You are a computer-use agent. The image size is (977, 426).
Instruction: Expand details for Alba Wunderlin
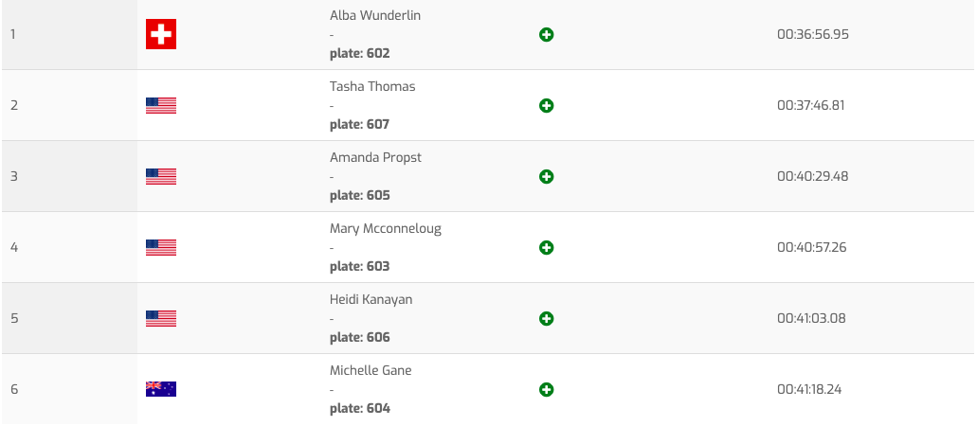[x=546, y=35]
